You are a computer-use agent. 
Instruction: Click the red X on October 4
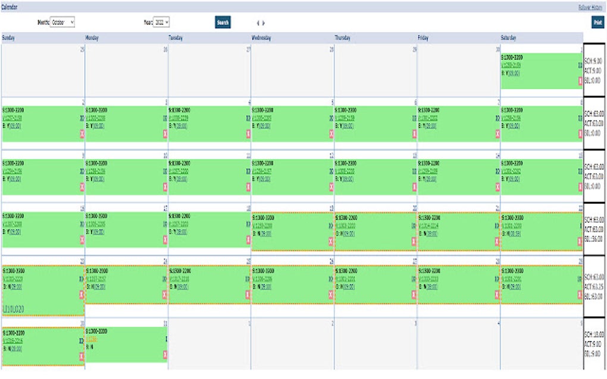pos(248,134)
